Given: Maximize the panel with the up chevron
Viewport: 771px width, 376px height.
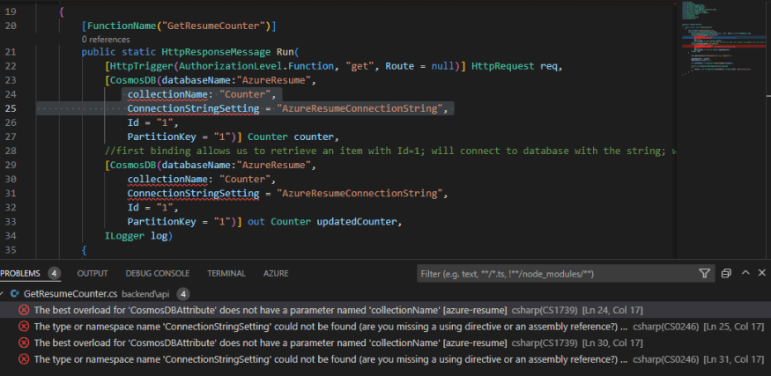Looking at the screenshot, I should coord(745,273).
